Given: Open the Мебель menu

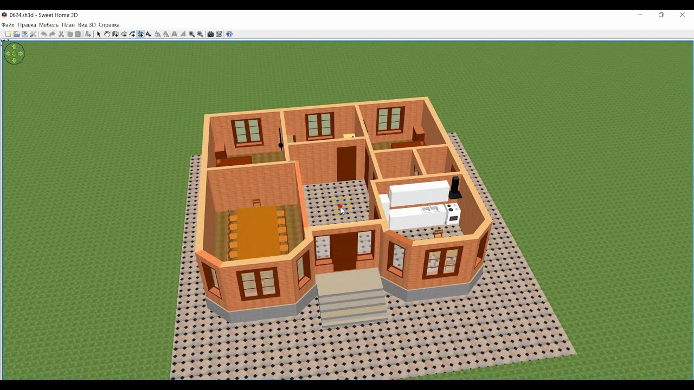Looking at the screenshot, I should click(x=49, y=25).
